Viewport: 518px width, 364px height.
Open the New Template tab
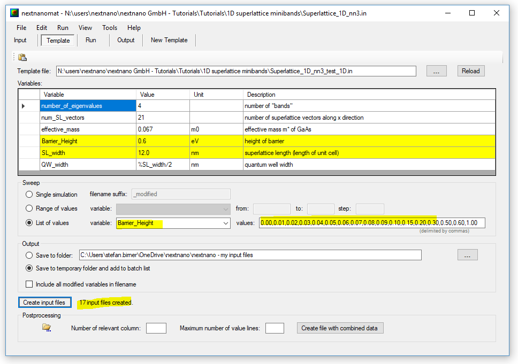tap(169, 40)
